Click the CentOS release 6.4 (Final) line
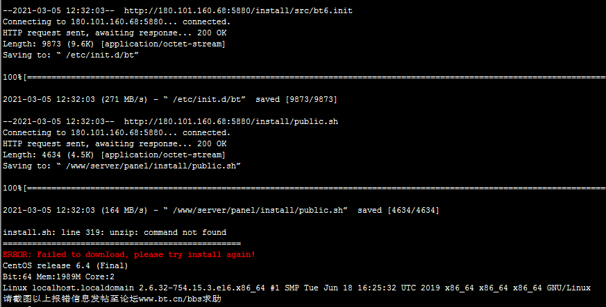Image resolution: width=606 pixels, height=307 pixels. coord(65,265)
